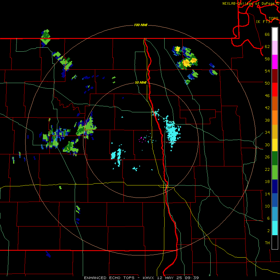
Task: Click the 38 legend value
Action: (267, 120)
